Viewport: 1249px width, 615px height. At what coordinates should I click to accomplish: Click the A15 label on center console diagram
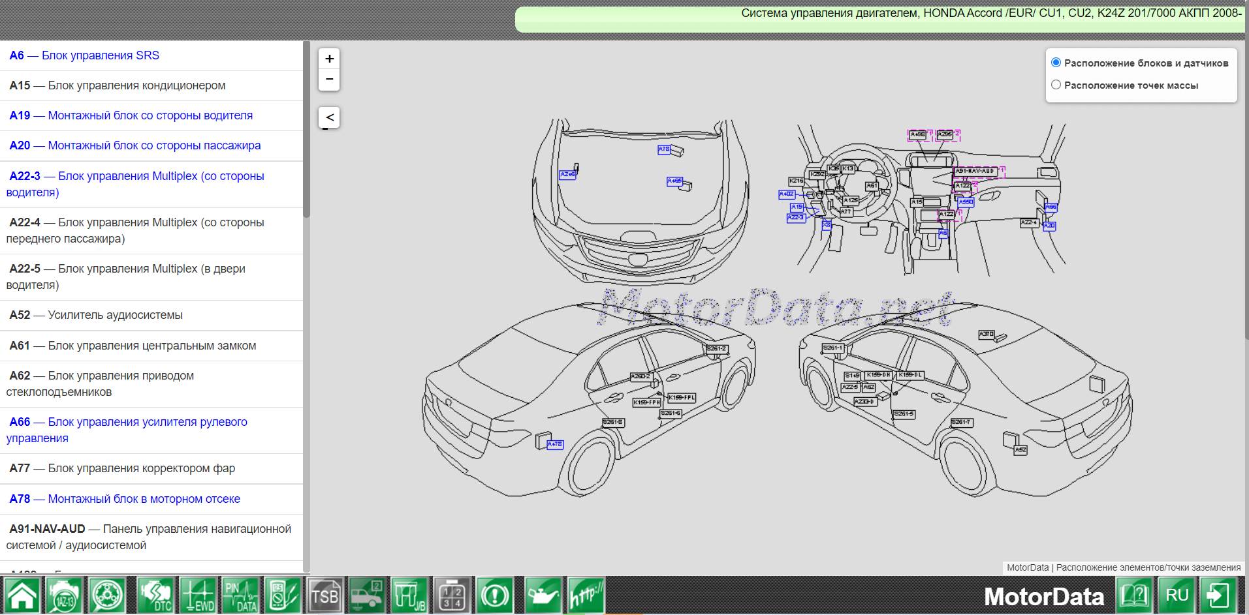click(917, 202)
